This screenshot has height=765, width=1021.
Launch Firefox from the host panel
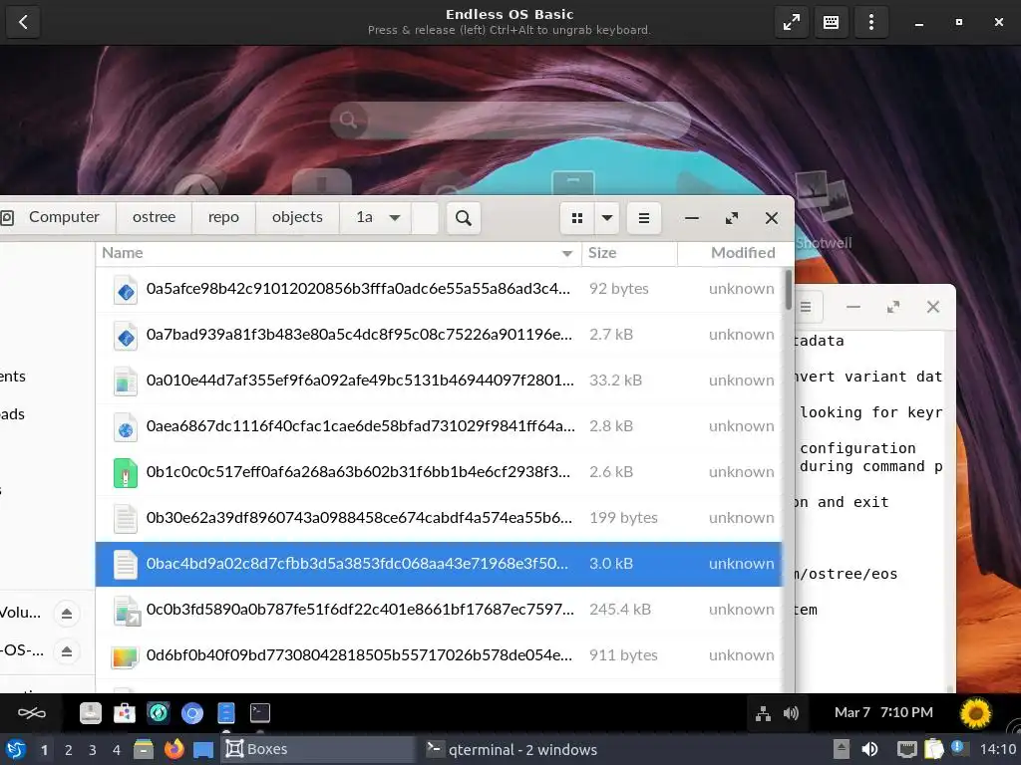click(x=173, y=749)
